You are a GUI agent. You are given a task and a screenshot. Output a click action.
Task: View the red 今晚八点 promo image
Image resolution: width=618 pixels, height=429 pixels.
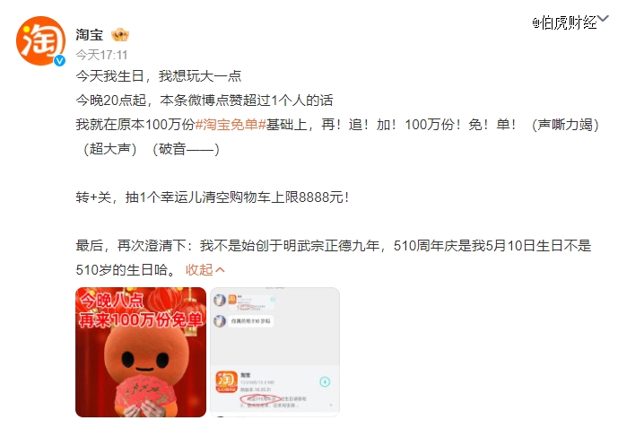coord(141,352)
